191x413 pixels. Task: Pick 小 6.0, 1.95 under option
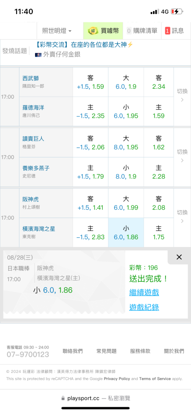point(126,112)
